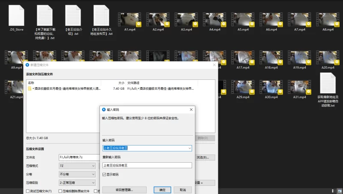Uncheck the 显示密码 checkbox

[104, 175]
